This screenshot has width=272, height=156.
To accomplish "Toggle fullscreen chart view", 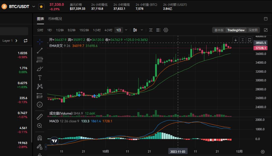I will click(x=265, y=30).
